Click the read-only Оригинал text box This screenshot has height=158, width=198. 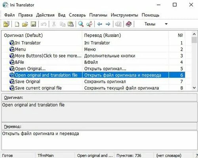click(x=99, y=112)
